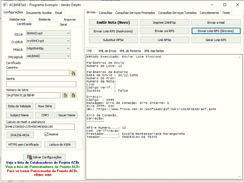Click the Enviar um RPS button
This screenshot has height=182, width=244.
pyautogui.click(x=164, y=31)
